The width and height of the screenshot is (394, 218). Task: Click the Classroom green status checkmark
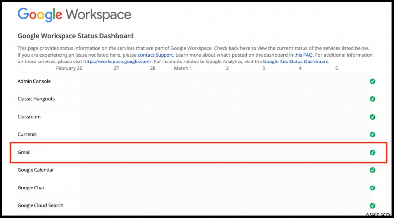tap(372, 117)
